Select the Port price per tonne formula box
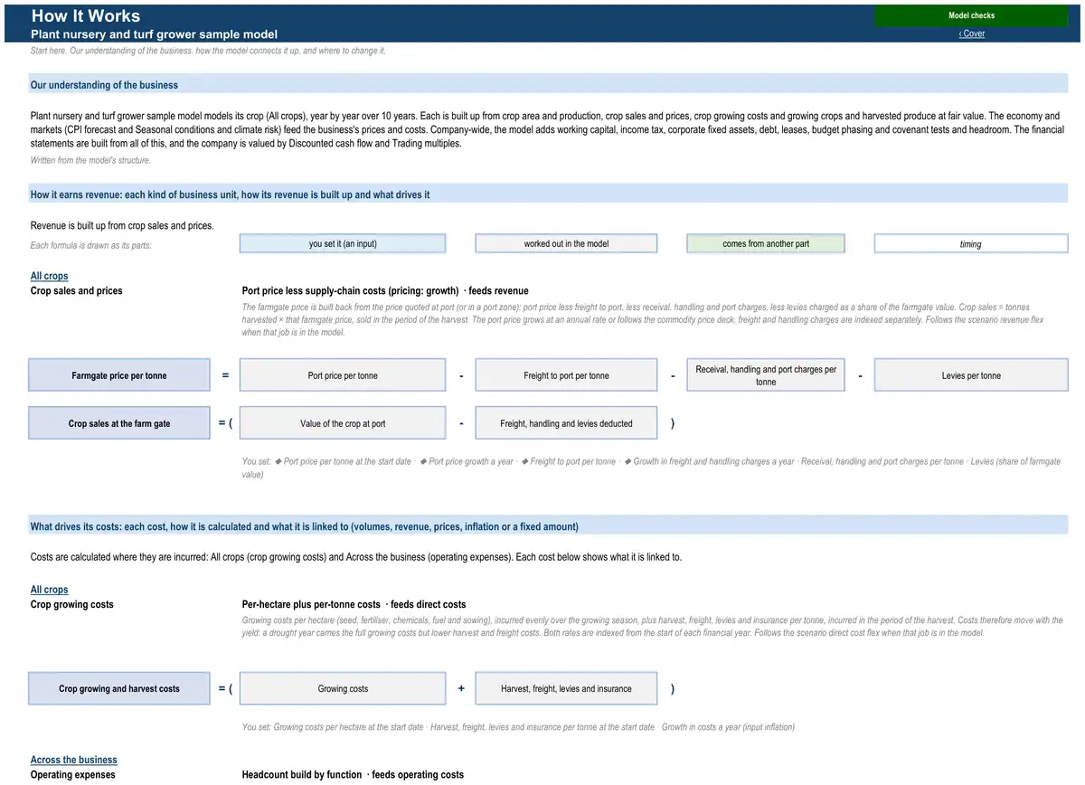This screenshot has height=785, width=1085. [x=343, y=375]
